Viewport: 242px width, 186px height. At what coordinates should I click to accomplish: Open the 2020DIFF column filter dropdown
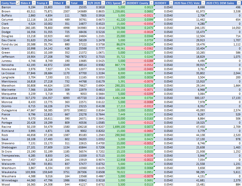click(171, 3)
